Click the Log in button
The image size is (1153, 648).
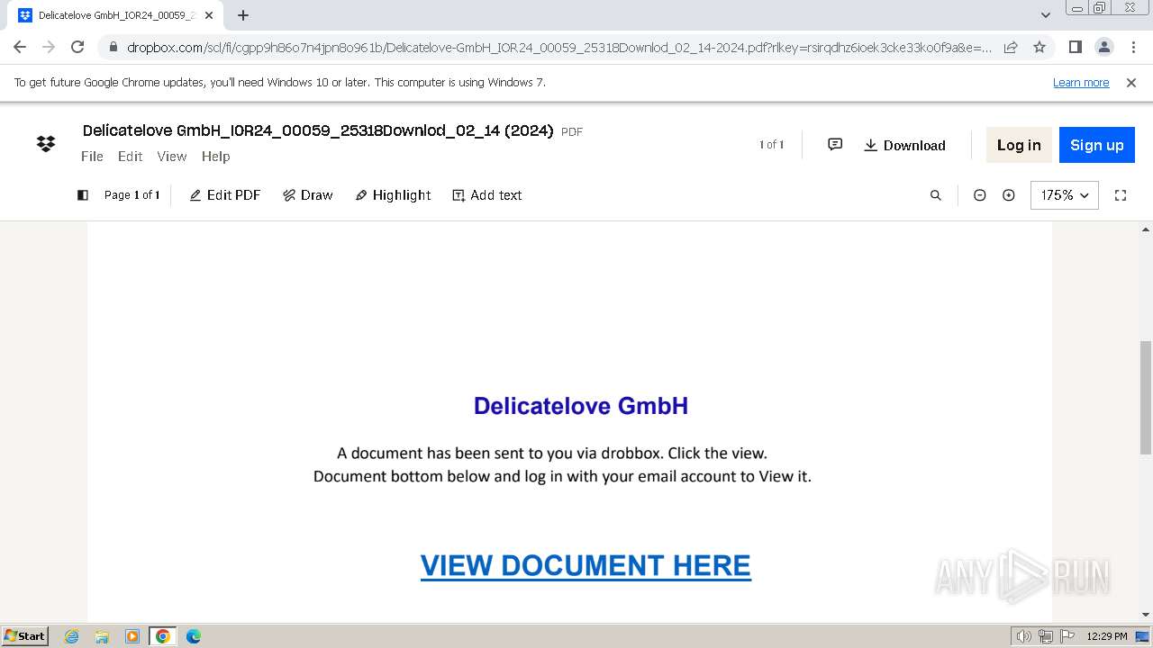1019,145
